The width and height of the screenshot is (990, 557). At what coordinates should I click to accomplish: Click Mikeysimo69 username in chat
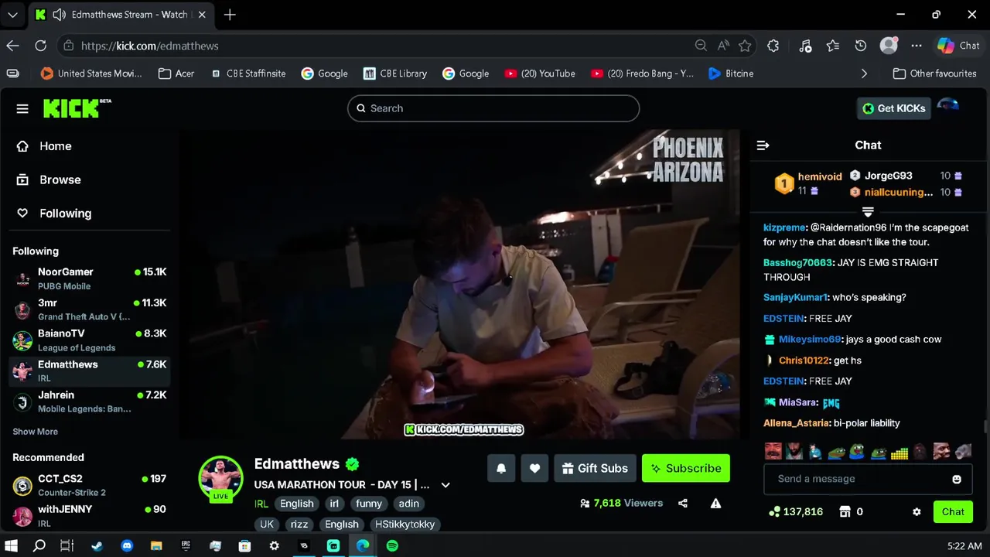click(x=810, y=340)
